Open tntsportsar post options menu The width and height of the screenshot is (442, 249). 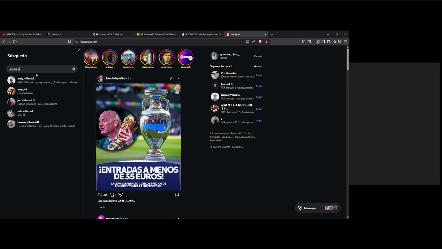tap(177, 218)
